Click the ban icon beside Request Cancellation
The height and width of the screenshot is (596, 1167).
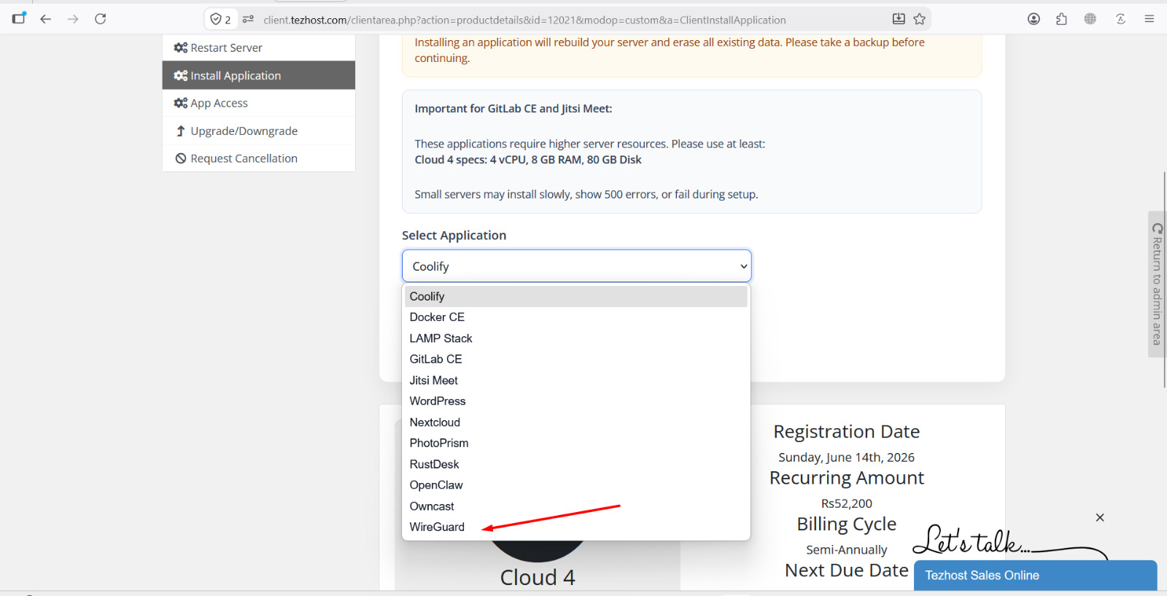(181, 158)
